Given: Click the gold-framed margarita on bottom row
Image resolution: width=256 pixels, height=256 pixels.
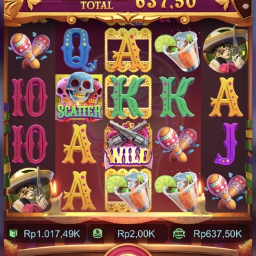Looking at the screenshot, I should tap(127, 190).
